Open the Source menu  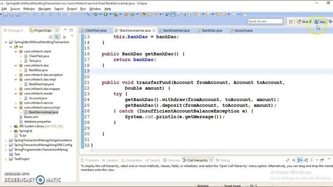click(15, 9)
